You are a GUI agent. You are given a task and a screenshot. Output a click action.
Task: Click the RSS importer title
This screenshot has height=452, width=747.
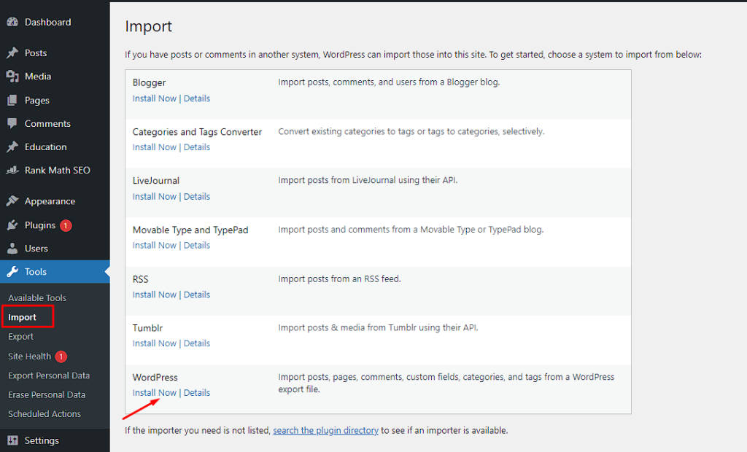click(141, 279)
